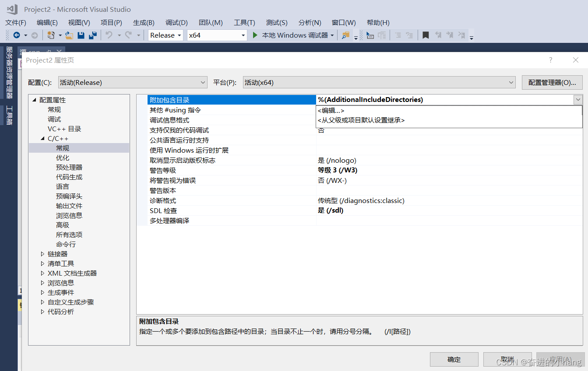This screenshot has width=588, height=371.
Task: Click the property page help question mark
Action: pyautogui.click(x=551, y=60)
